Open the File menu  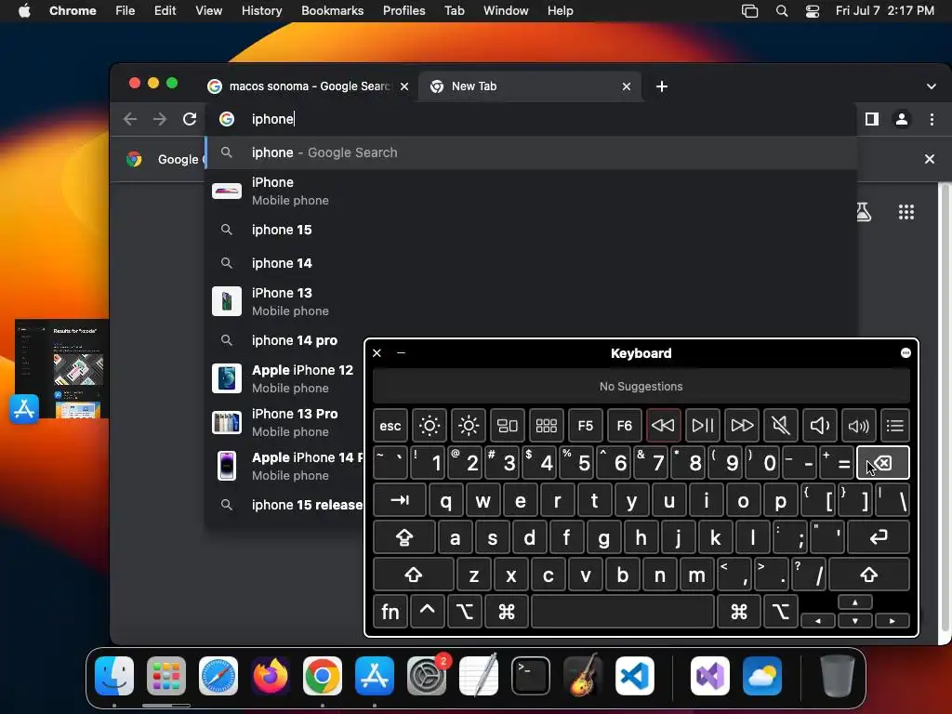(x=126, y=10)
